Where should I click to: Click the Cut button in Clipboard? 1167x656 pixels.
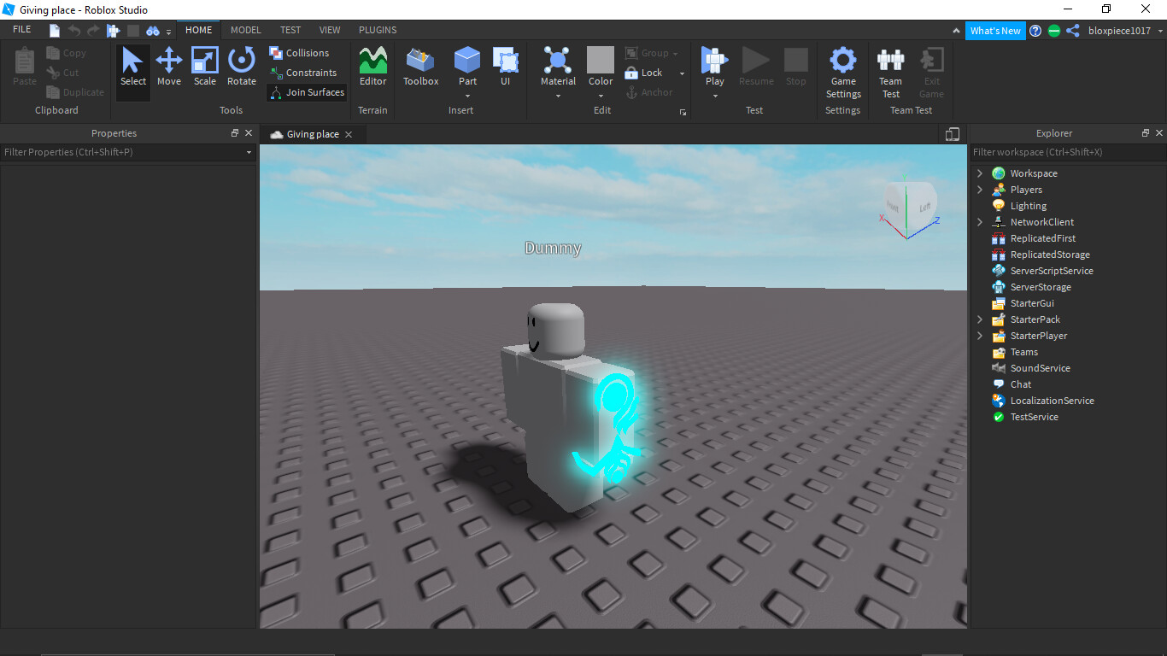tap(63, 73)
